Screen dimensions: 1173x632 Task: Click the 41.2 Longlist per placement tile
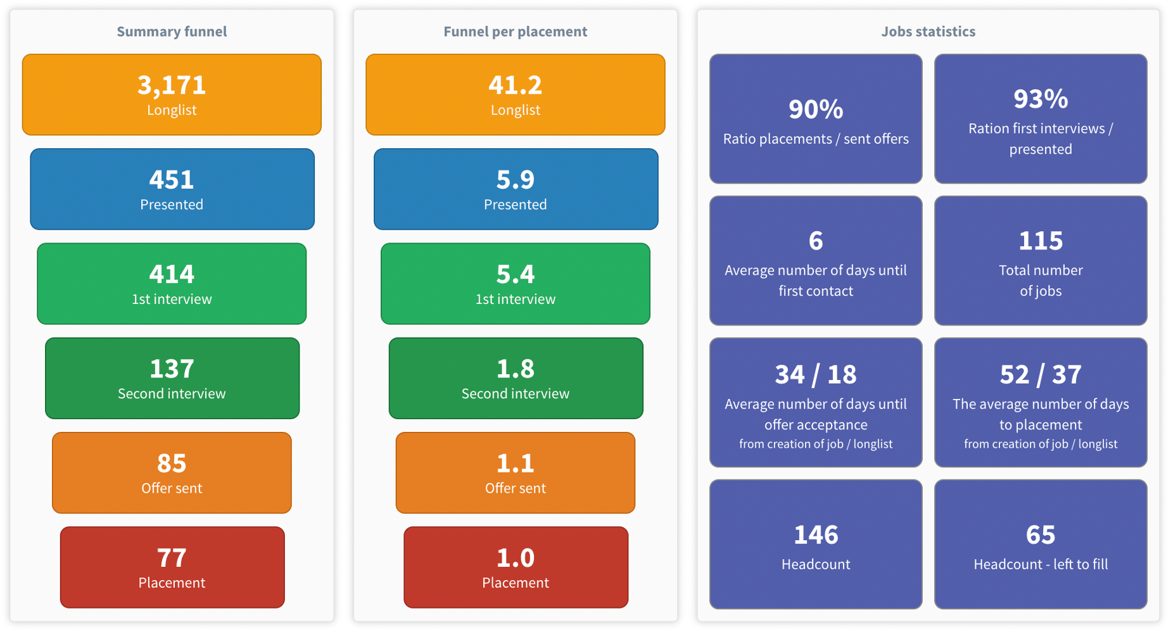pyautogui.click(x=516, y=94)
